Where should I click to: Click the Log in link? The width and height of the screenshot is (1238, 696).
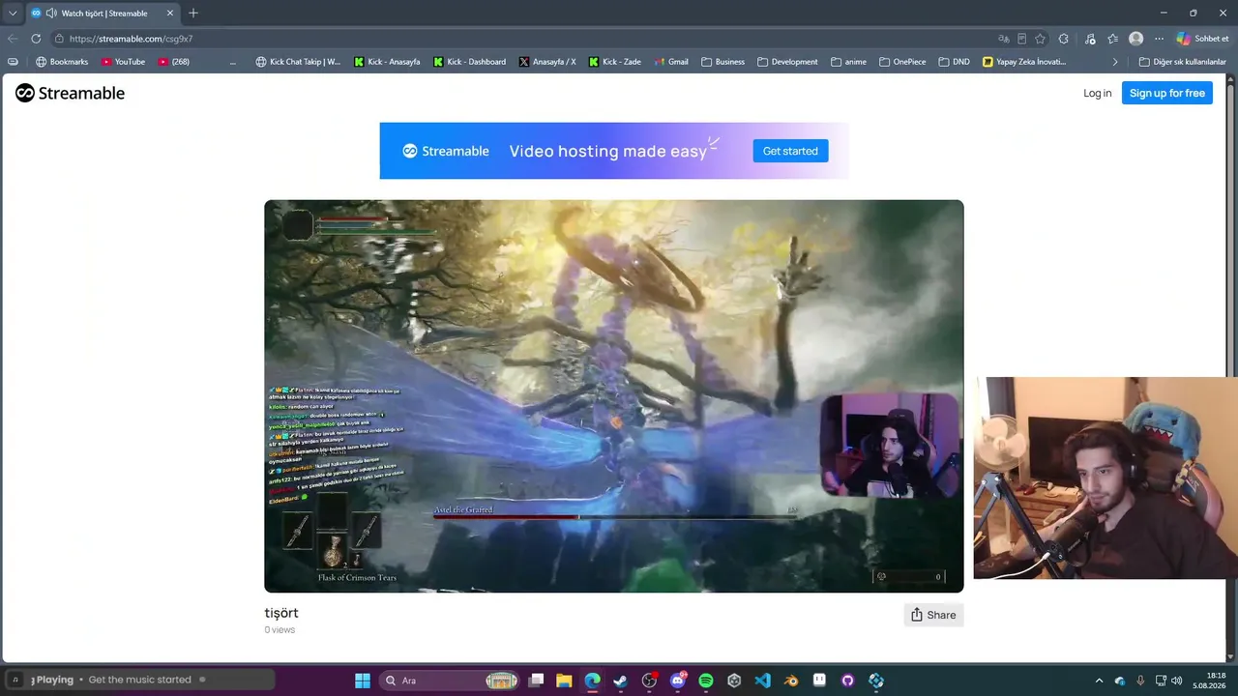[x=1097, y=93]
